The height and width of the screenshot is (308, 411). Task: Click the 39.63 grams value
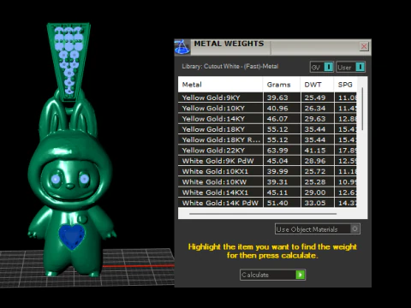coord(277,98)
